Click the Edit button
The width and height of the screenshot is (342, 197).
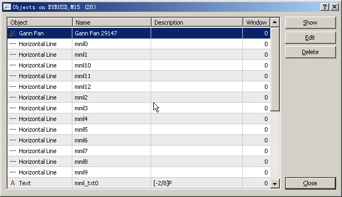pos(310,37)
